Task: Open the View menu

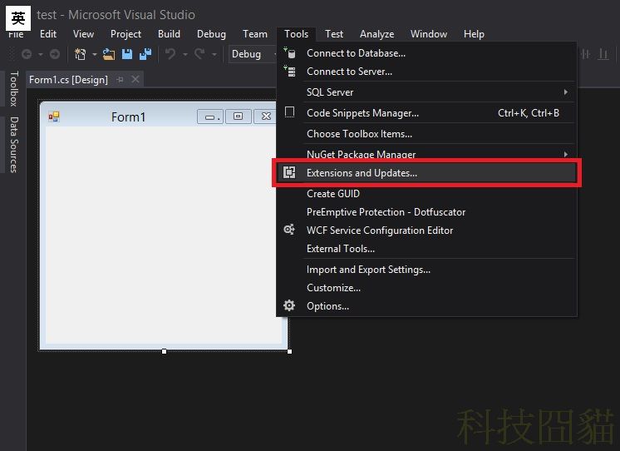Action: click(83, 34)
